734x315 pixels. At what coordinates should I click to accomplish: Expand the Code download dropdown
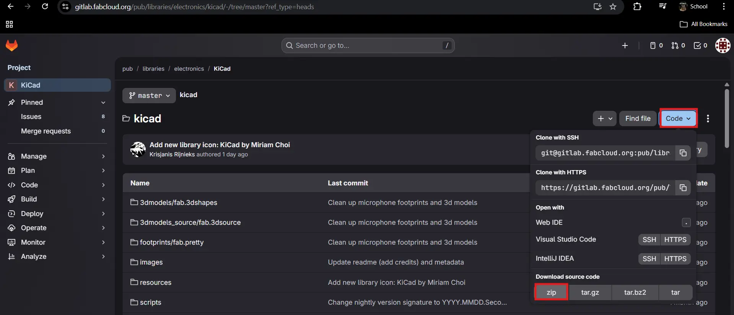click(678, 119)
